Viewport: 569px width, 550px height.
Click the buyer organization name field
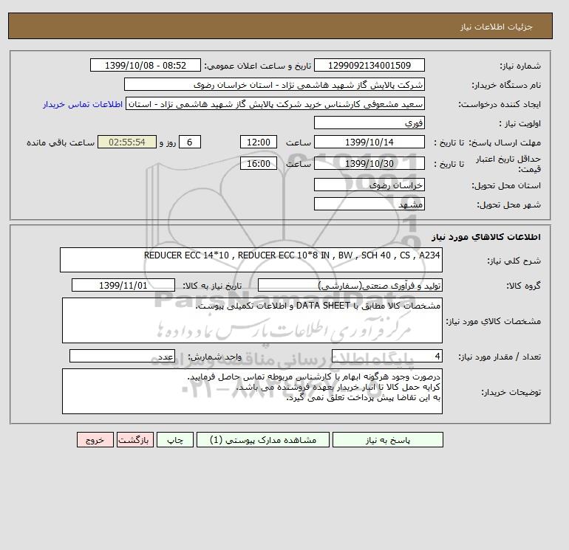[x=274, y=84]
